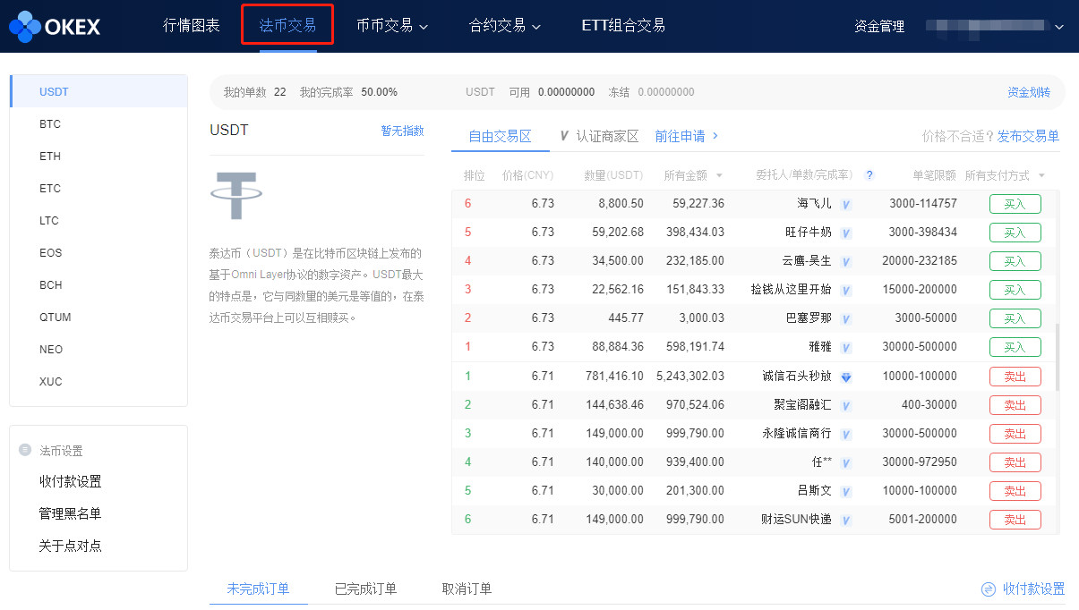The image size is (1079, 610).
Task: Select LTC in the coin sidebar
Action: 98,221
